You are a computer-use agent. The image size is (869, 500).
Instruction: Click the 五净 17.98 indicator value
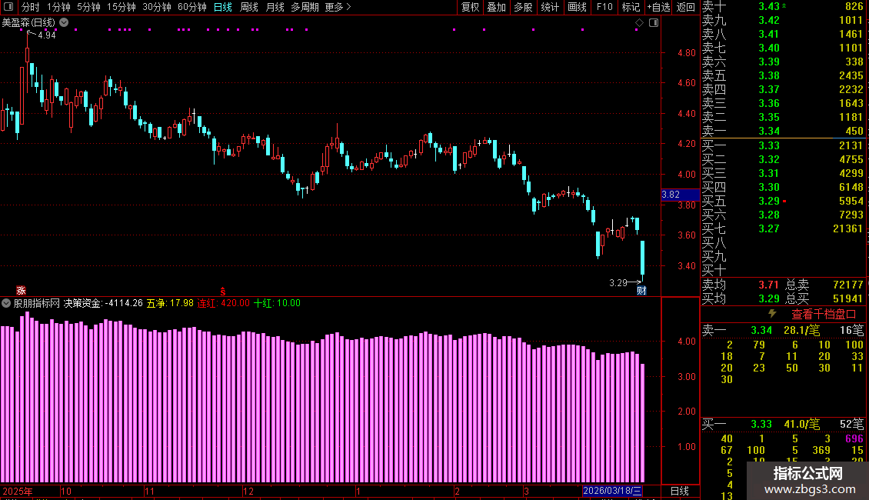coord(170,303)
